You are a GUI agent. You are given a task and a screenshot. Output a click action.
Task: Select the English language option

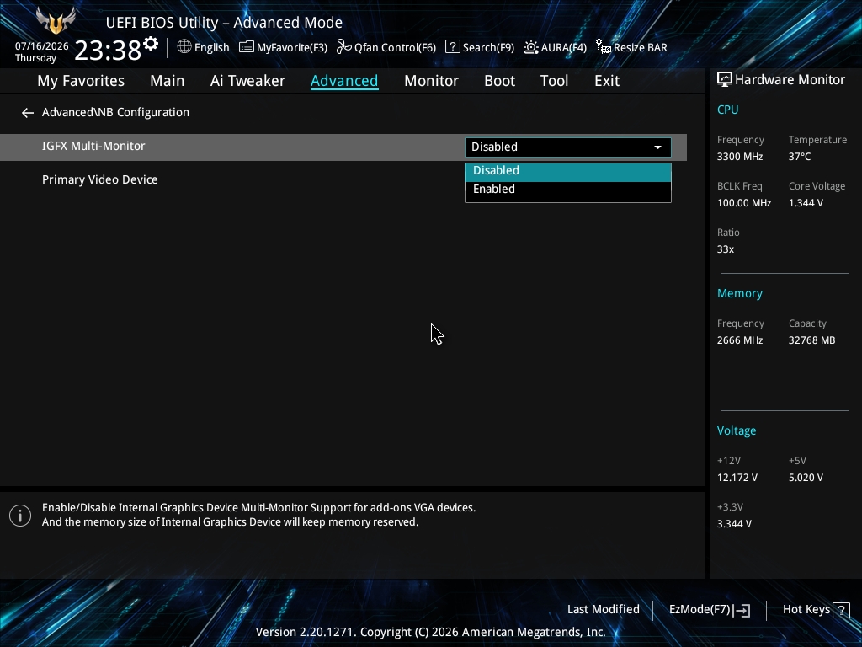pos(211,47)
